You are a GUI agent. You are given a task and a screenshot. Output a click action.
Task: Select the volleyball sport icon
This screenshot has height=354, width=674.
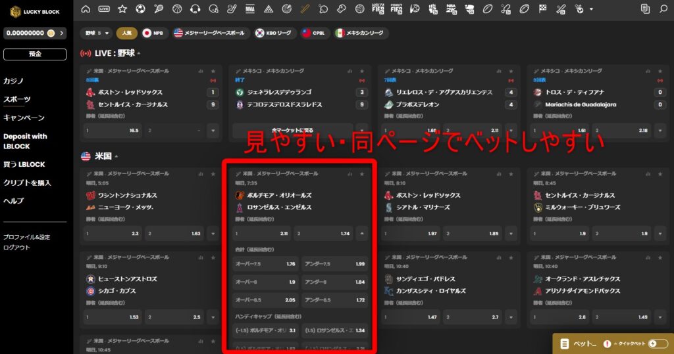click(360, 9)
